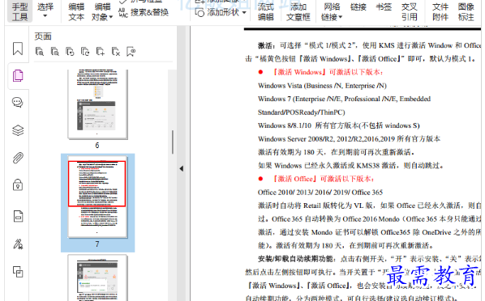Click the red heading 【激活 Windows】可激活以下版本
Screen dimensions: 485x301
[328, 72]
